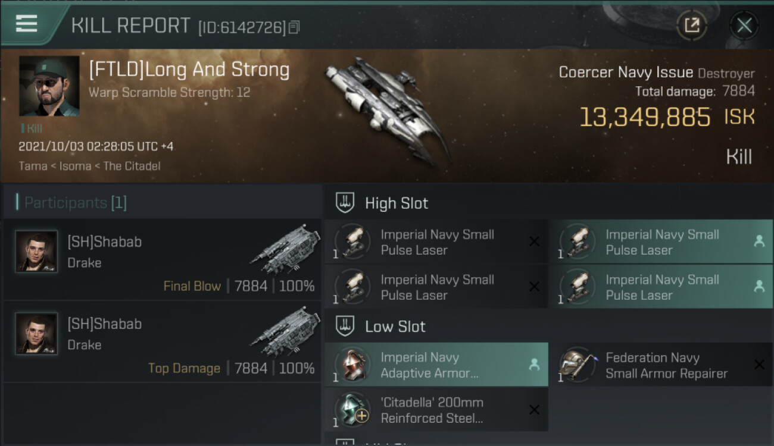Select the top-left Imperial Navy Small Pulse Laser
Image resolution: width=774 pixels, height=446 pixels.
coord(436,242)
